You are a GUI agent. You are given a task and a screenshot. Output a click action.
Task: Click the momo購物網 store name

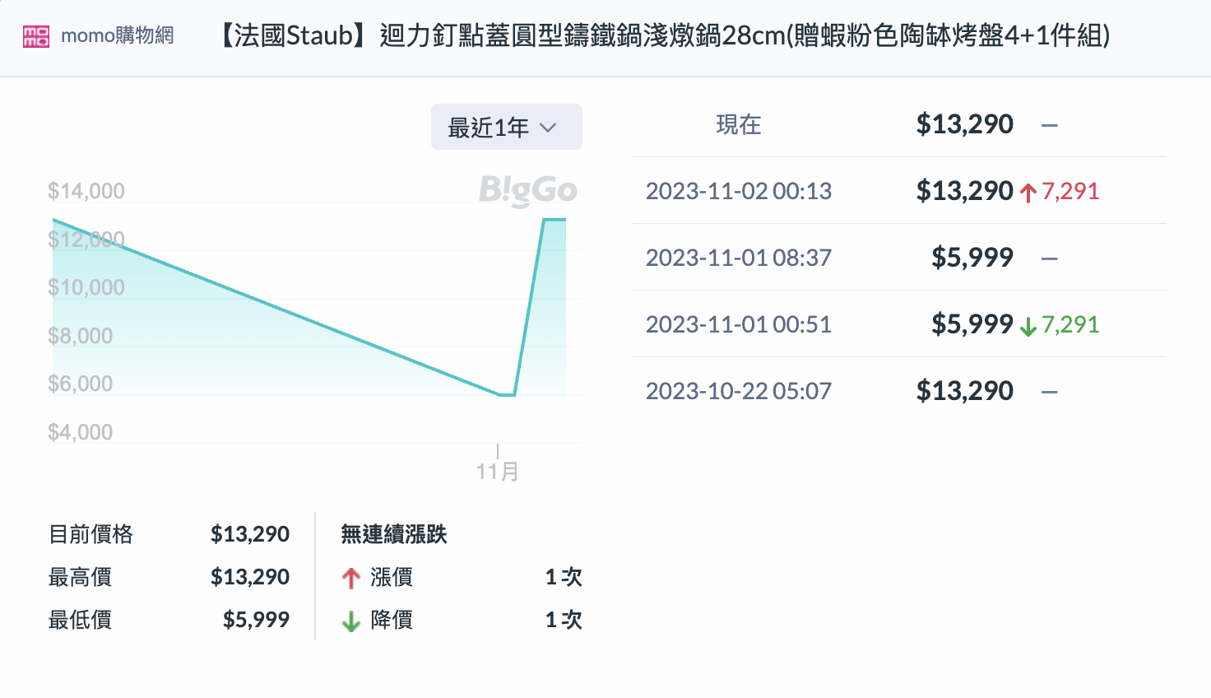pyautogui.click(x=118, y=36)
